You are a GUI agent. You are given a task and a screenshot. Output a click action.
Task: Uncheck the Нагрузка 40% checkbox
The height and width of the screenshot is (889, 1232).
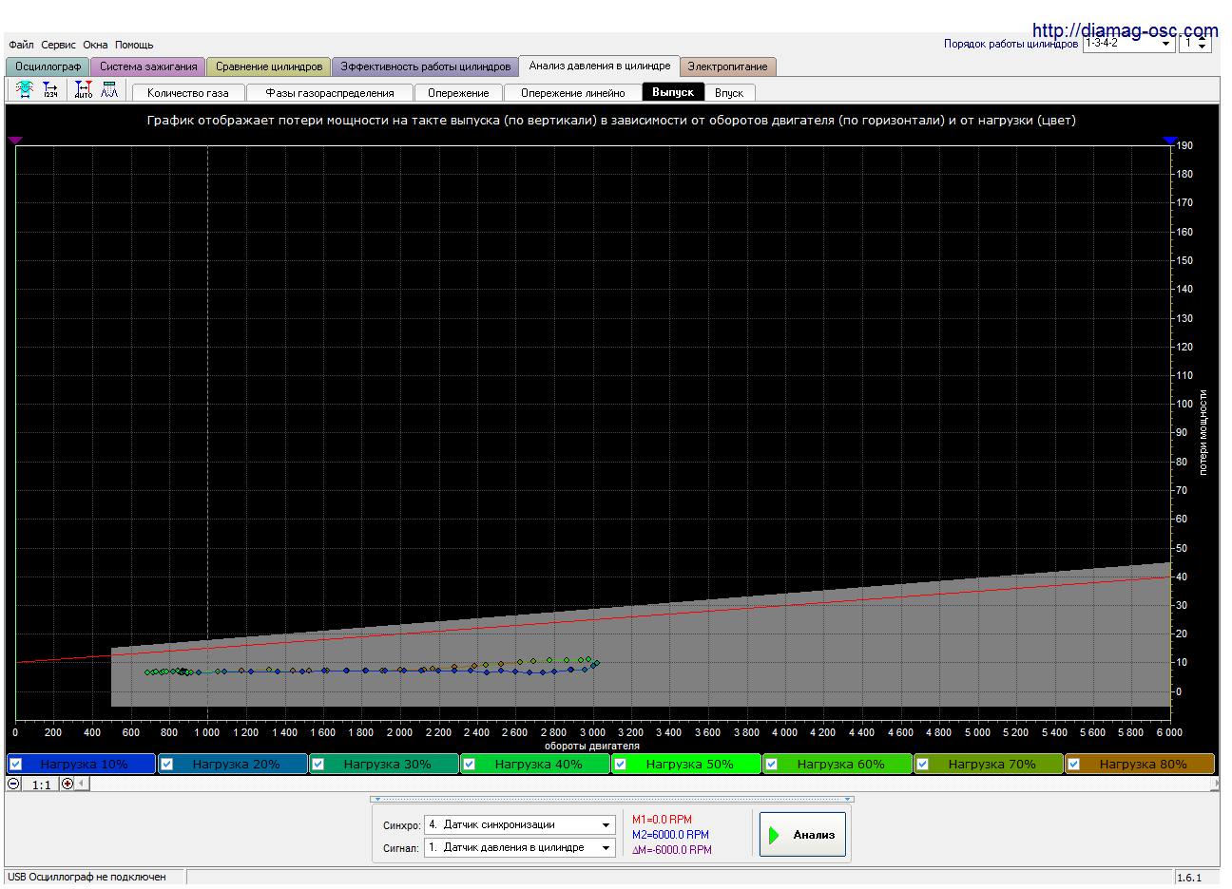pyautogui.click(x=469, y=764)
